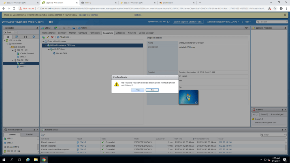Toggle the Navigator panel pin
290x163 pixels.
coord(37,28)
